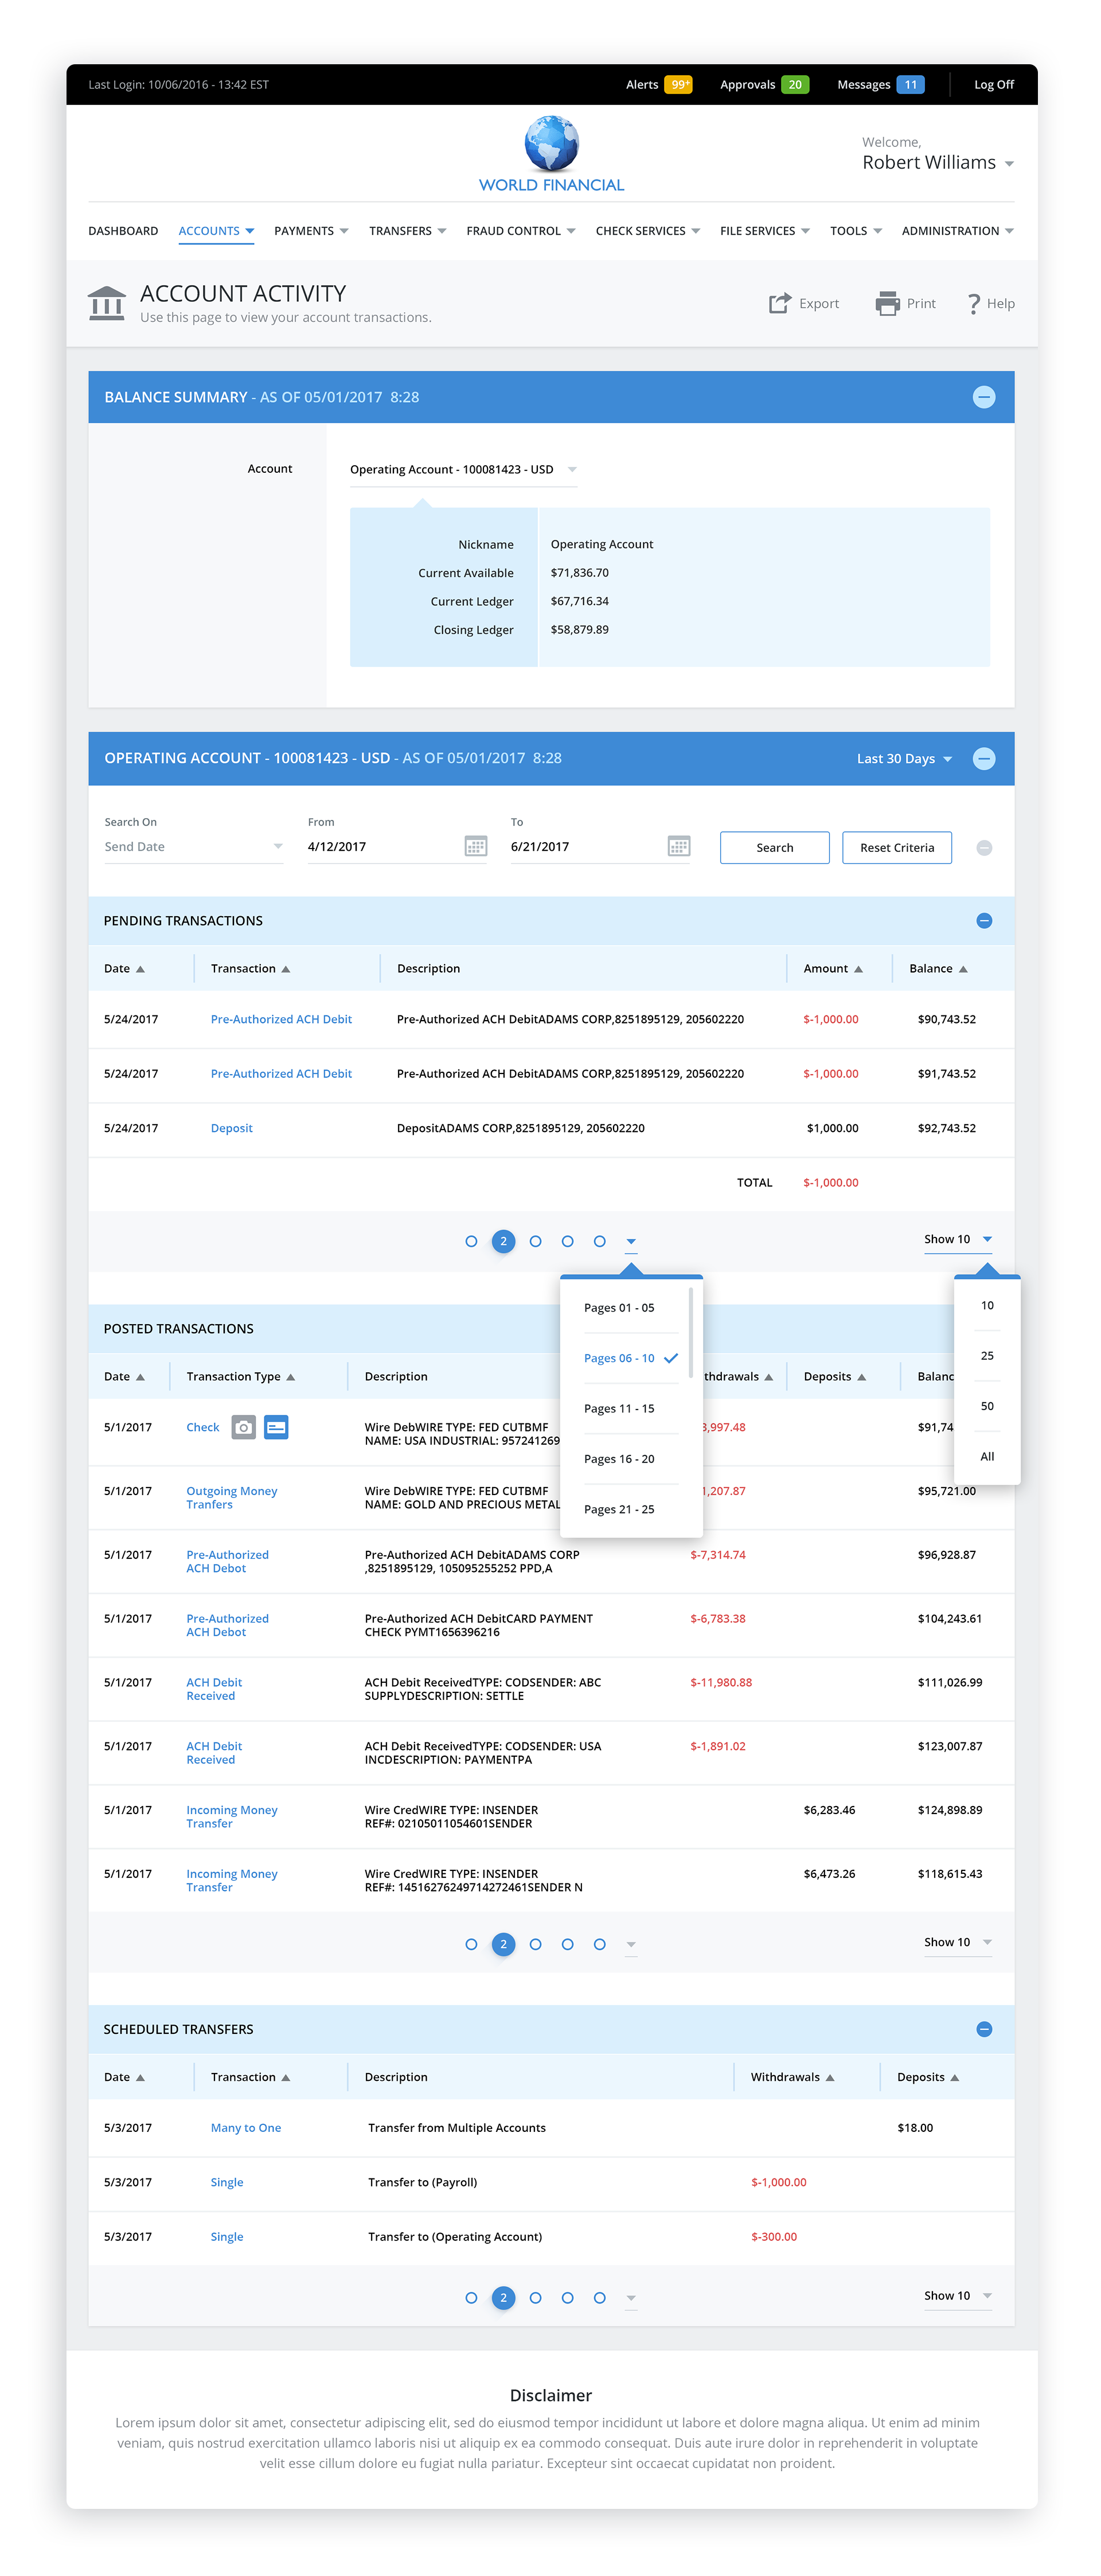1101x2576 pixels.
Task: Click the page range popup scrollbar
Action: (690, 1332)
